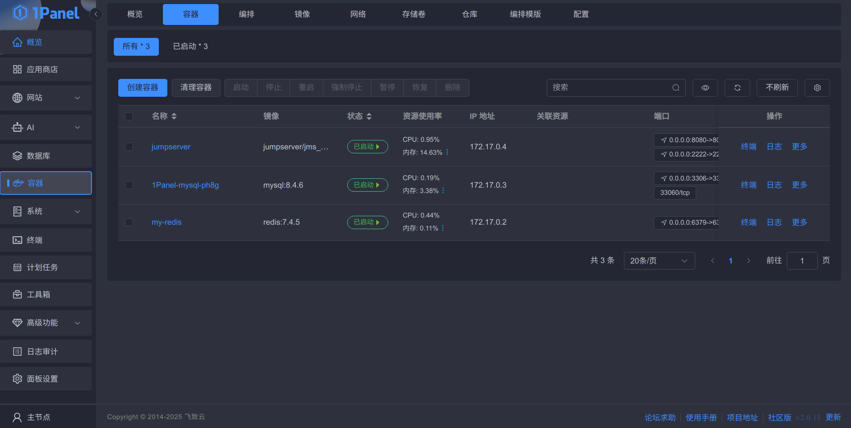This screenshot has height=428, width=851.
Task: Open 终端 for my-redis
Action: pos(748,222)
